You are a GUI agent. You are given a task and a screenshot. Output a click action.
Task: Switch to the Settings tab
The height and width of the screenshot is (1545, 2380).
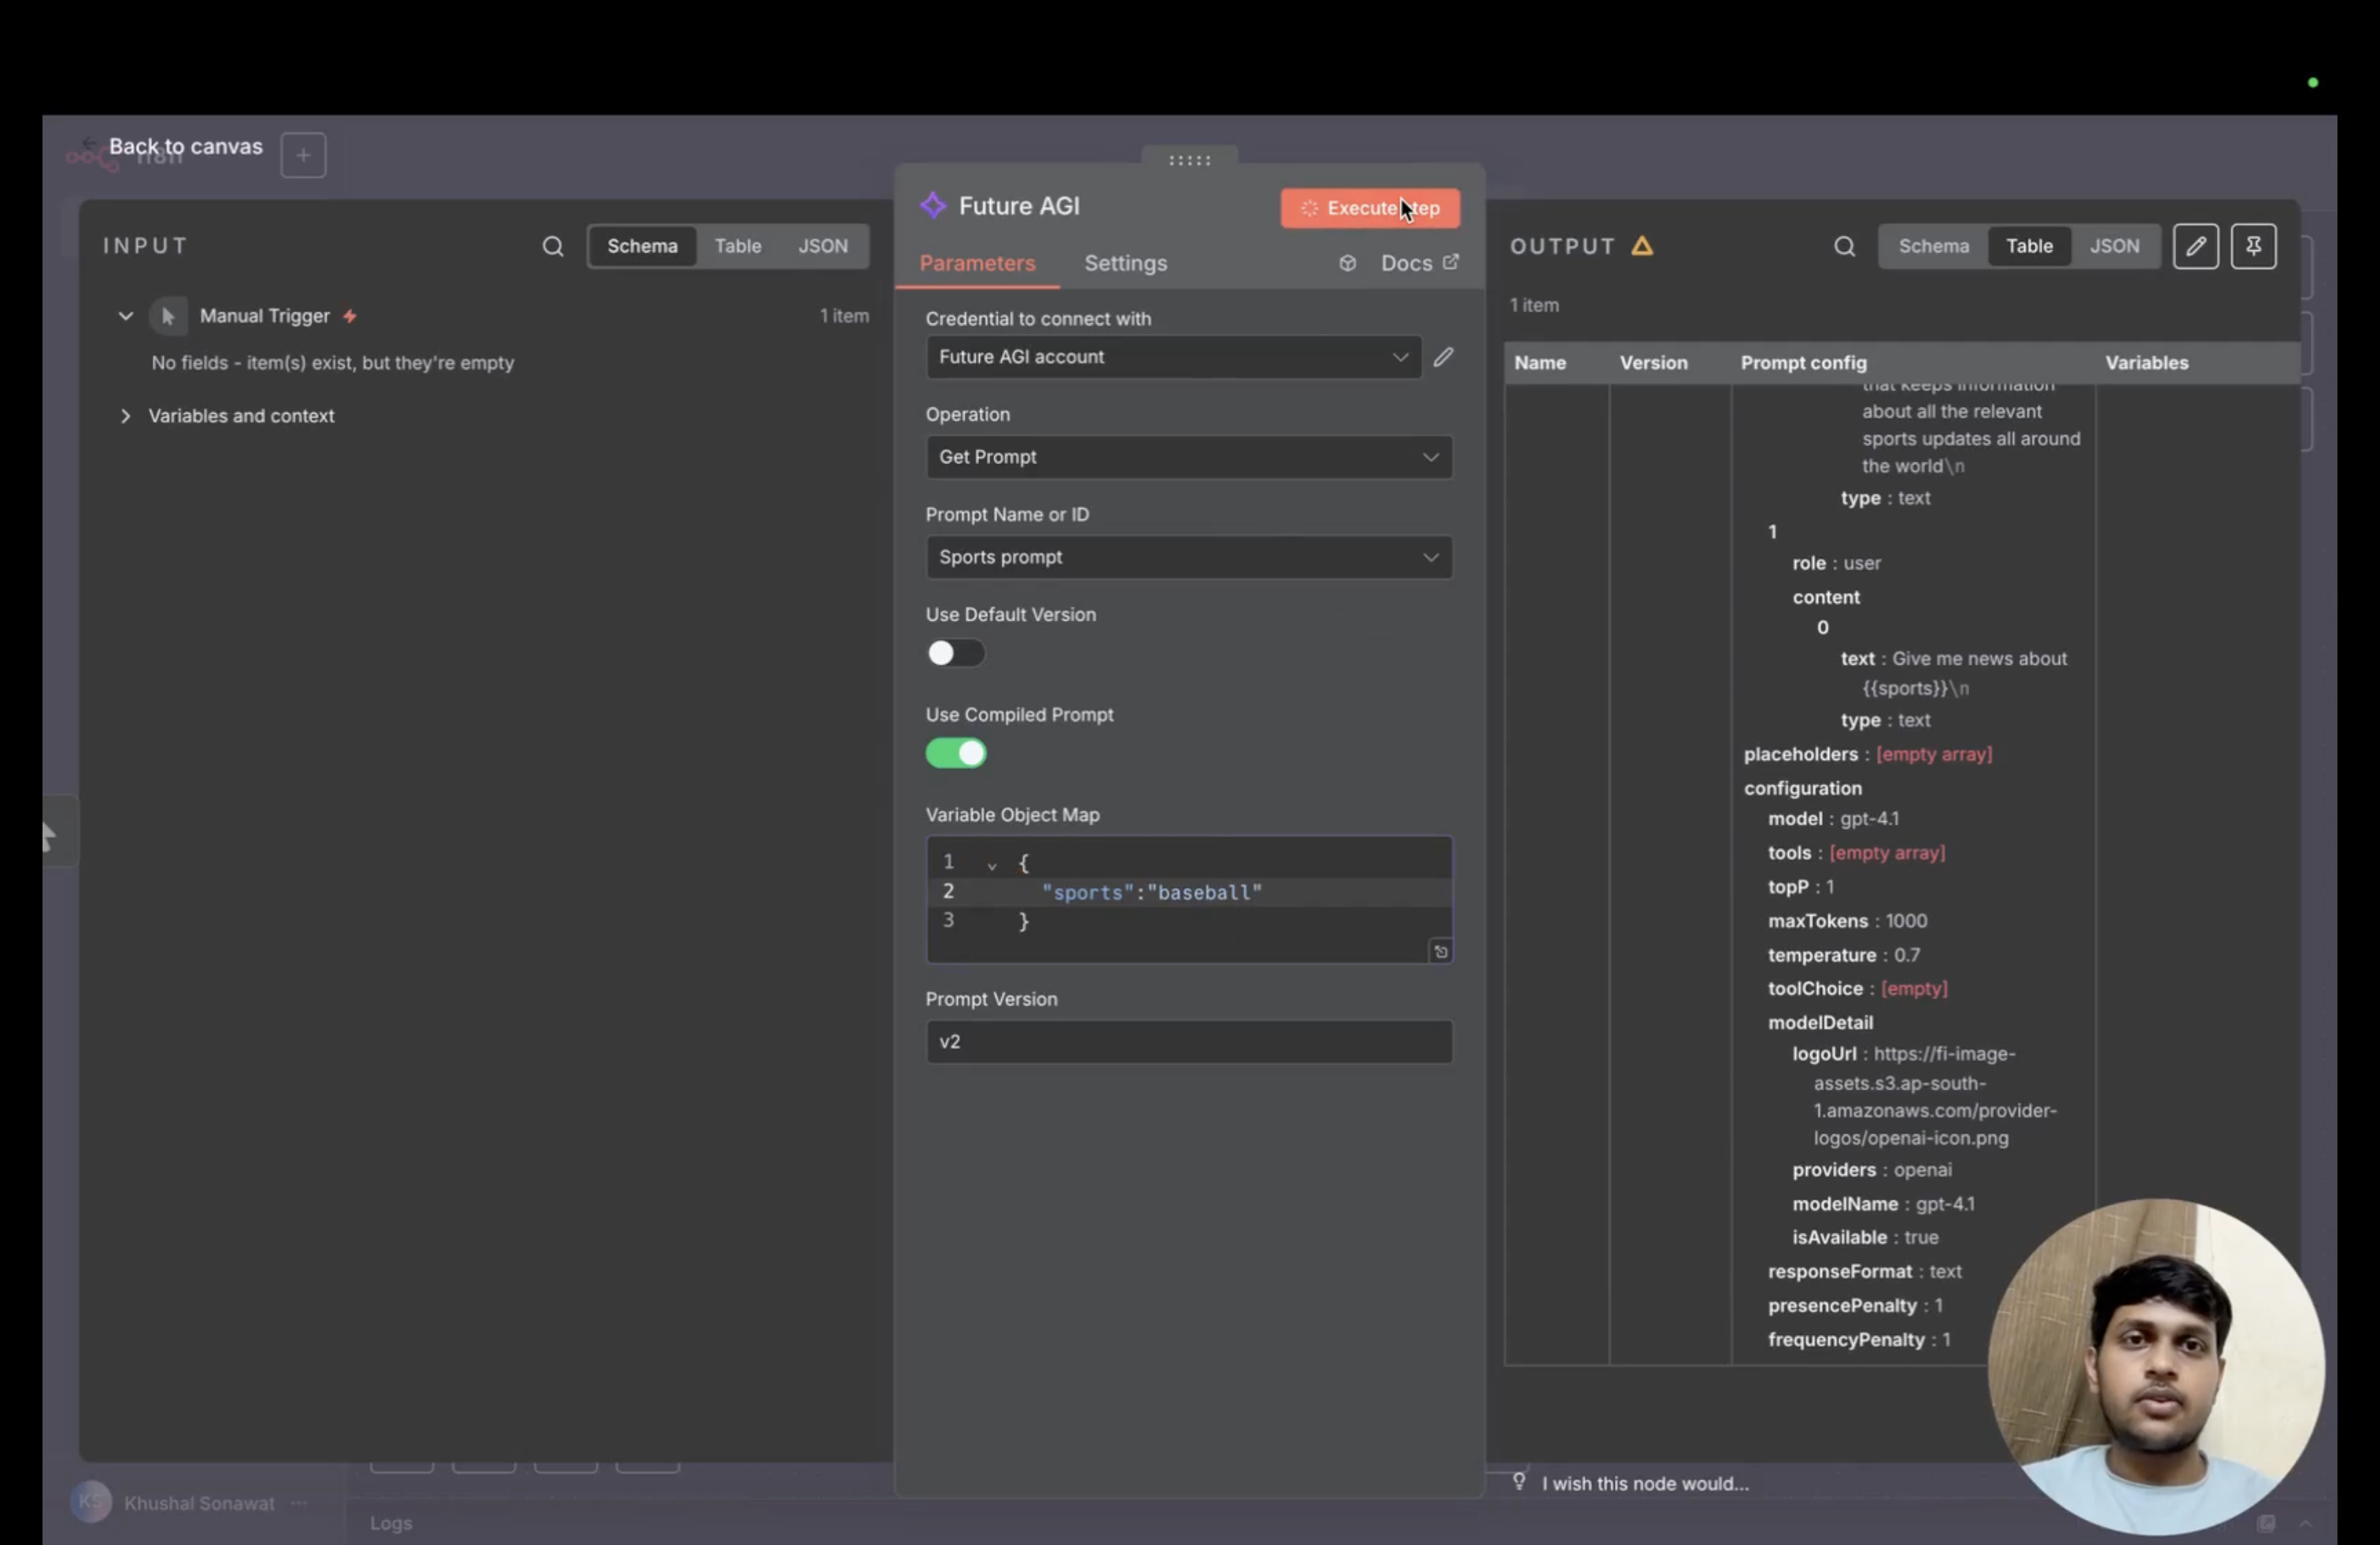pyautogui.click(x=1125, y=263)
